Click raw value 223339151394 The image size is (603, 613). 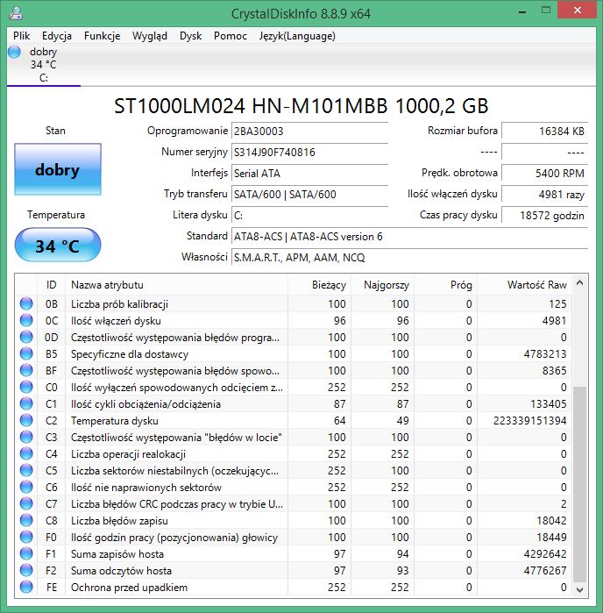(x=529, y=421)
